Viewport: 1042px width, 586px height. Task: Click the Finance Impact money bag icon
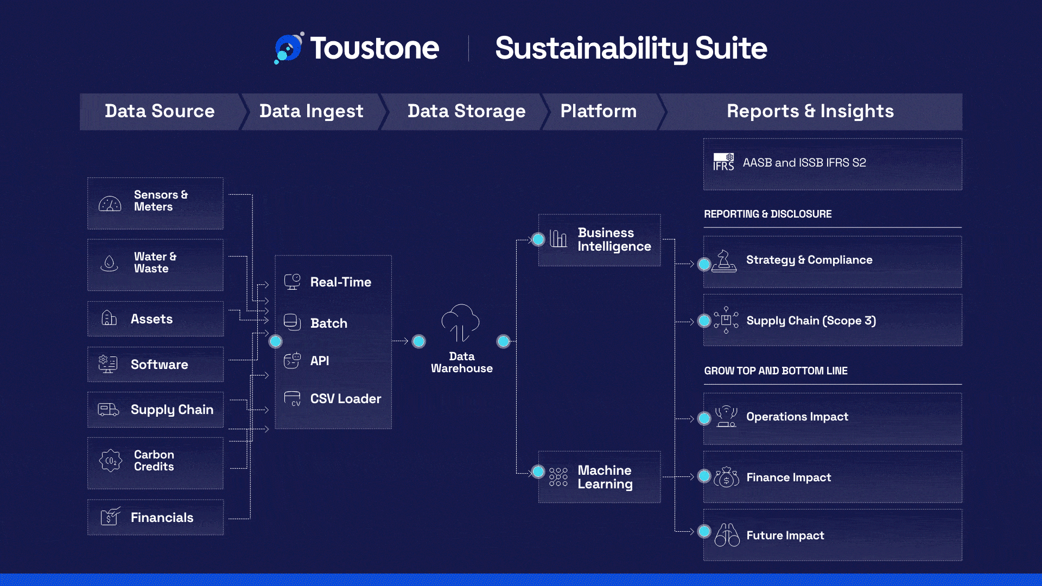pyautogui.click(x=726, y=477)
